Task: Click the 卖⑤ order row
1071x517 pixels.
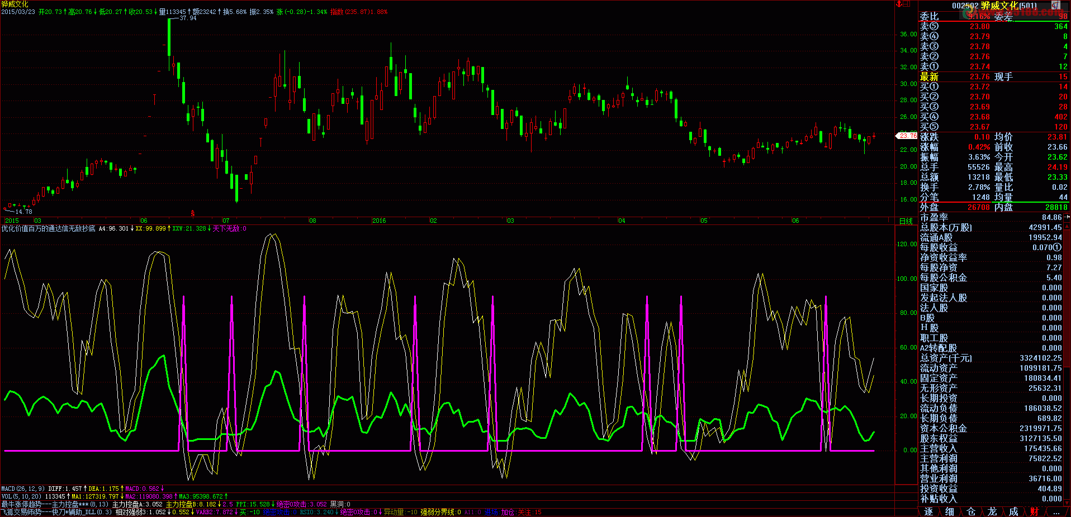Action: pos(994,26)
